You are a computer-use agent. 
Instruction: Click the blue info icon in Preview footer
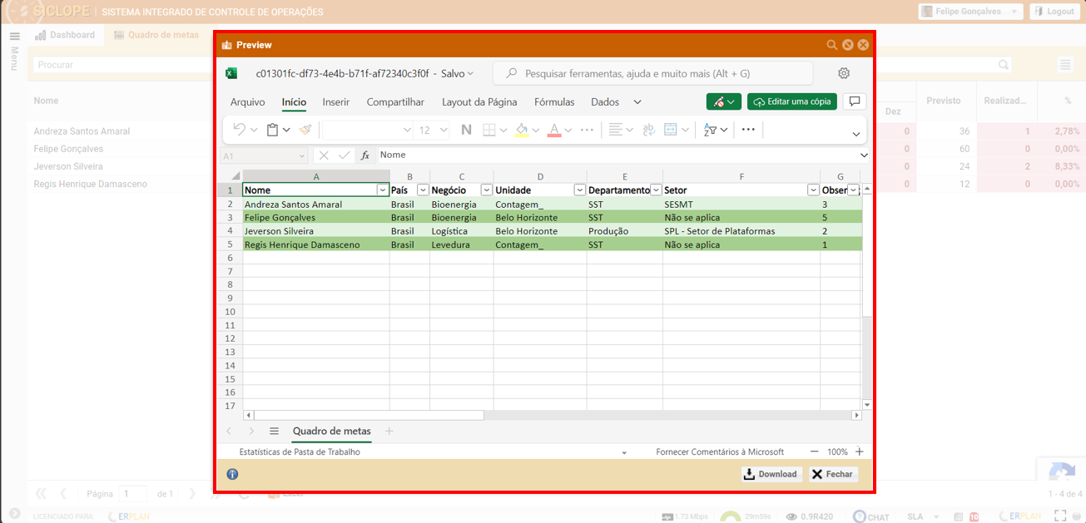click(232, 474)
